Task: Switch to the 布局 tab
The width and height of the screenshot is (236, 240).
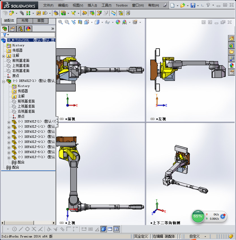Action: (25, 21)
